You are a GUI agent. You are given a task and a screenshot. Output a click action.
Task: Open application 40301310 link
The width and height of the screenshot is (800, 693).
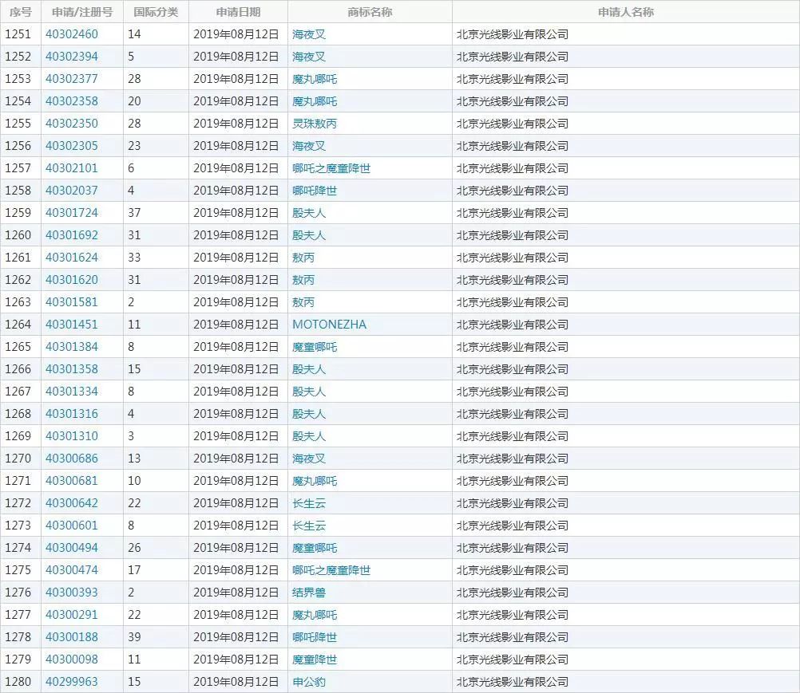coord(71,436)
